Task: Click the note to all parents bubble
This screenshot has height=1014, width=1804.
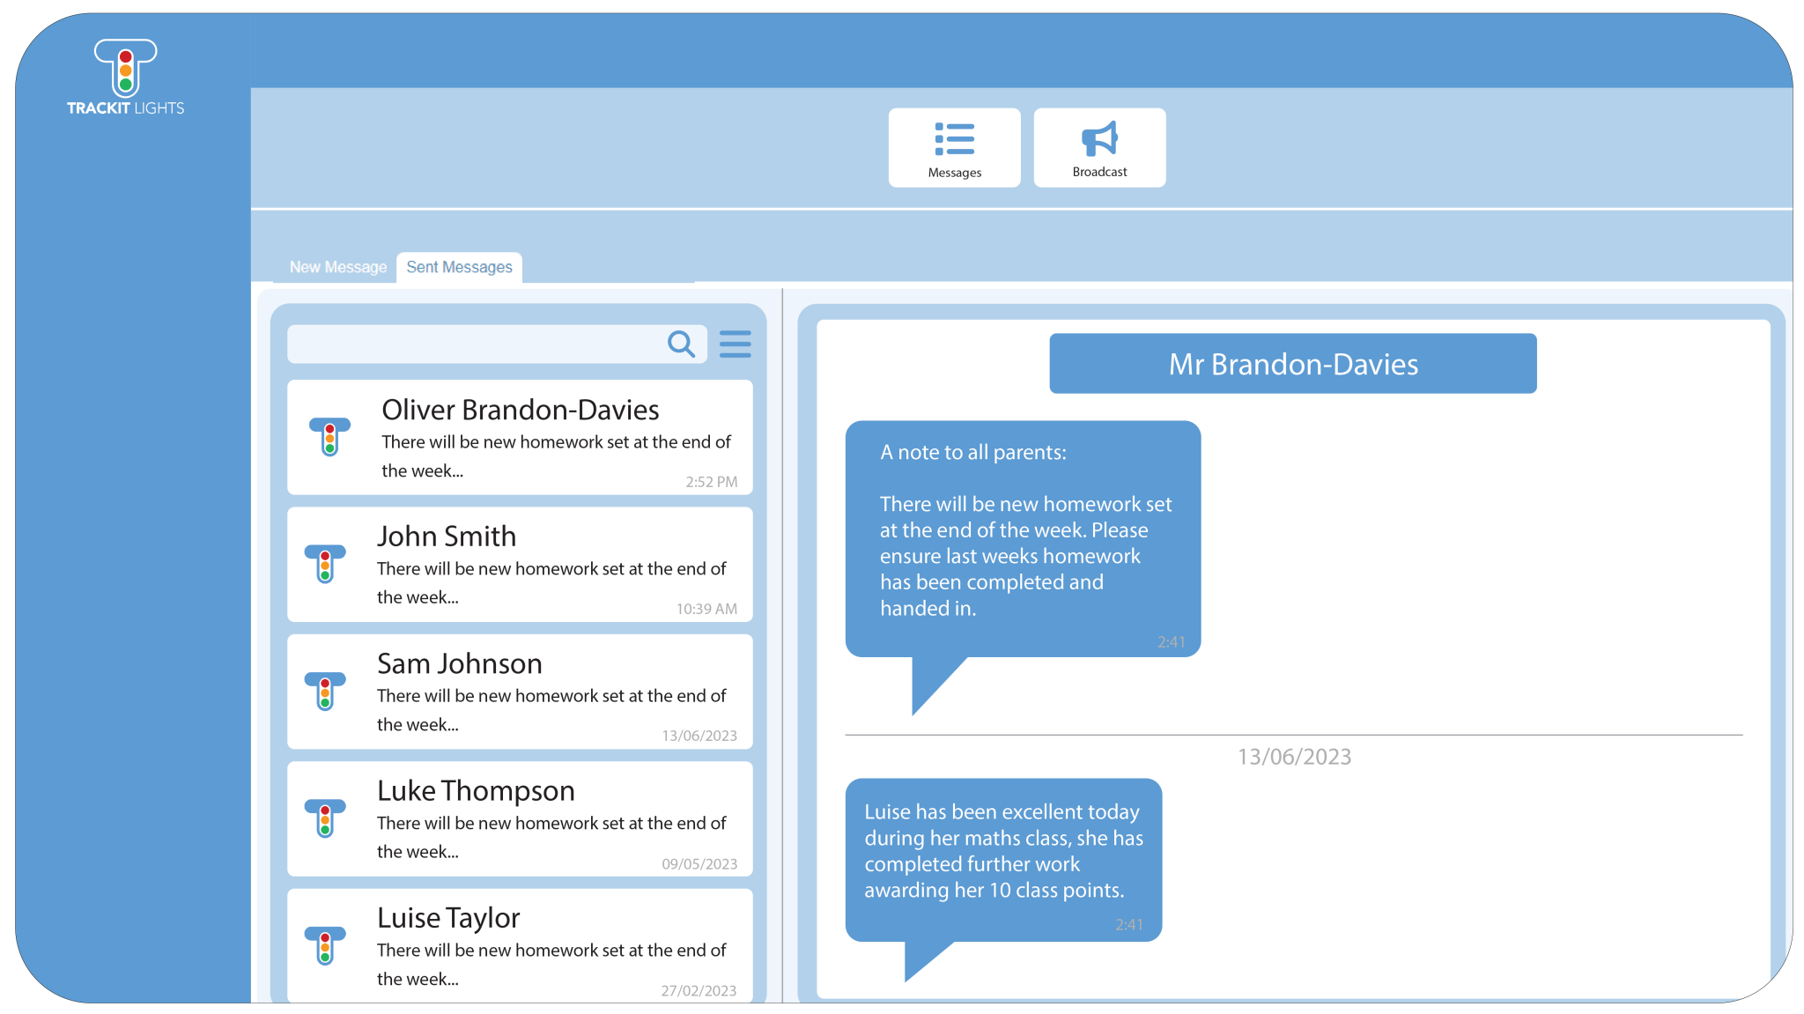Action: click(1023, 539)
